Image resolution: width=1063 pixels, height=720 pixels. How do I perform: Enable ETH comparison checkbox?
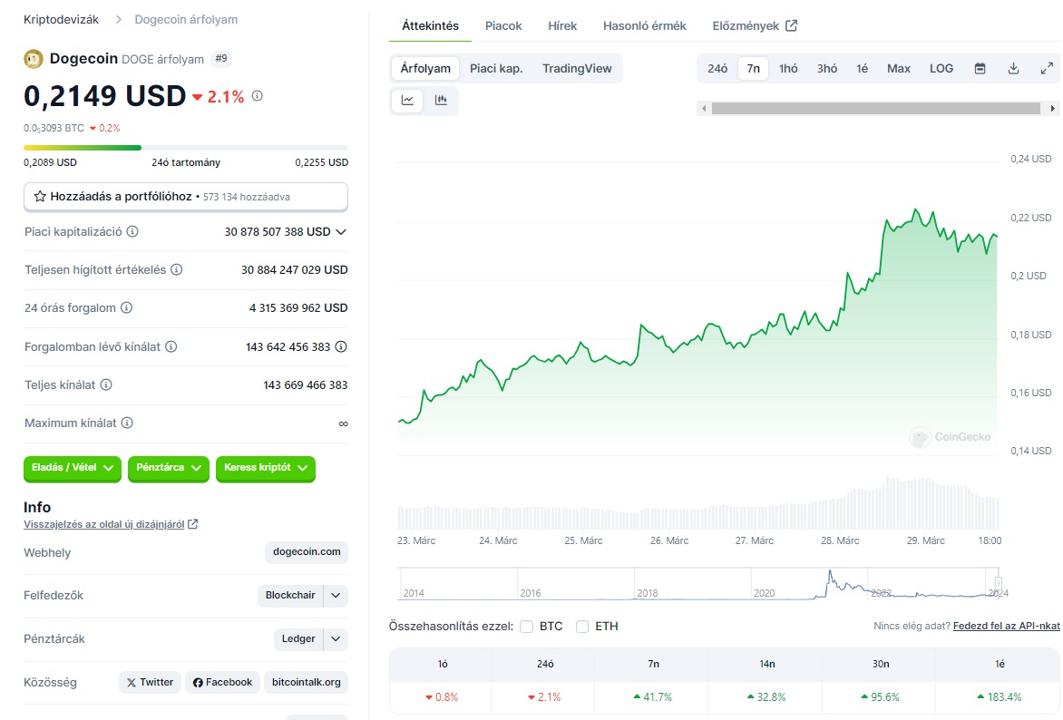click(x=582, y=627)
